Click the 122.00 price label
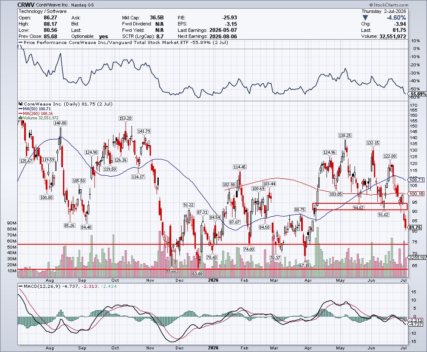This screenshot has height=352, width=427. (x=390, y=156)
